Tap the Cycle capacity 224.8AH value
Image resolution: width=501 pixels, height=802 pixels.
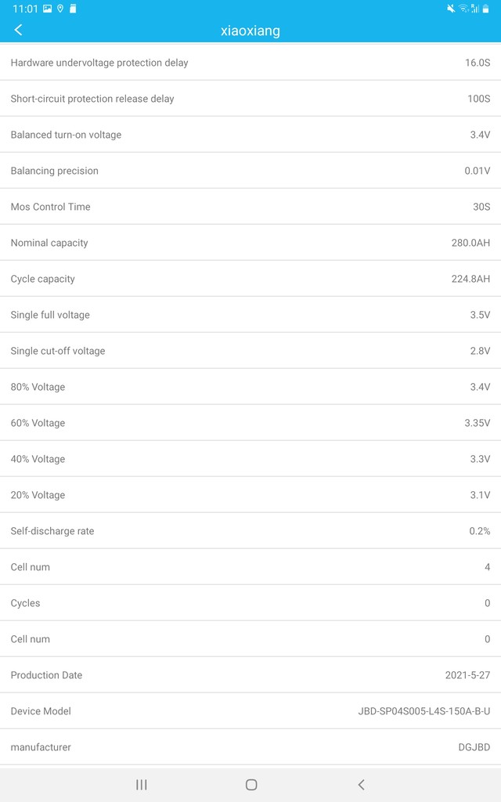point(470,279)
